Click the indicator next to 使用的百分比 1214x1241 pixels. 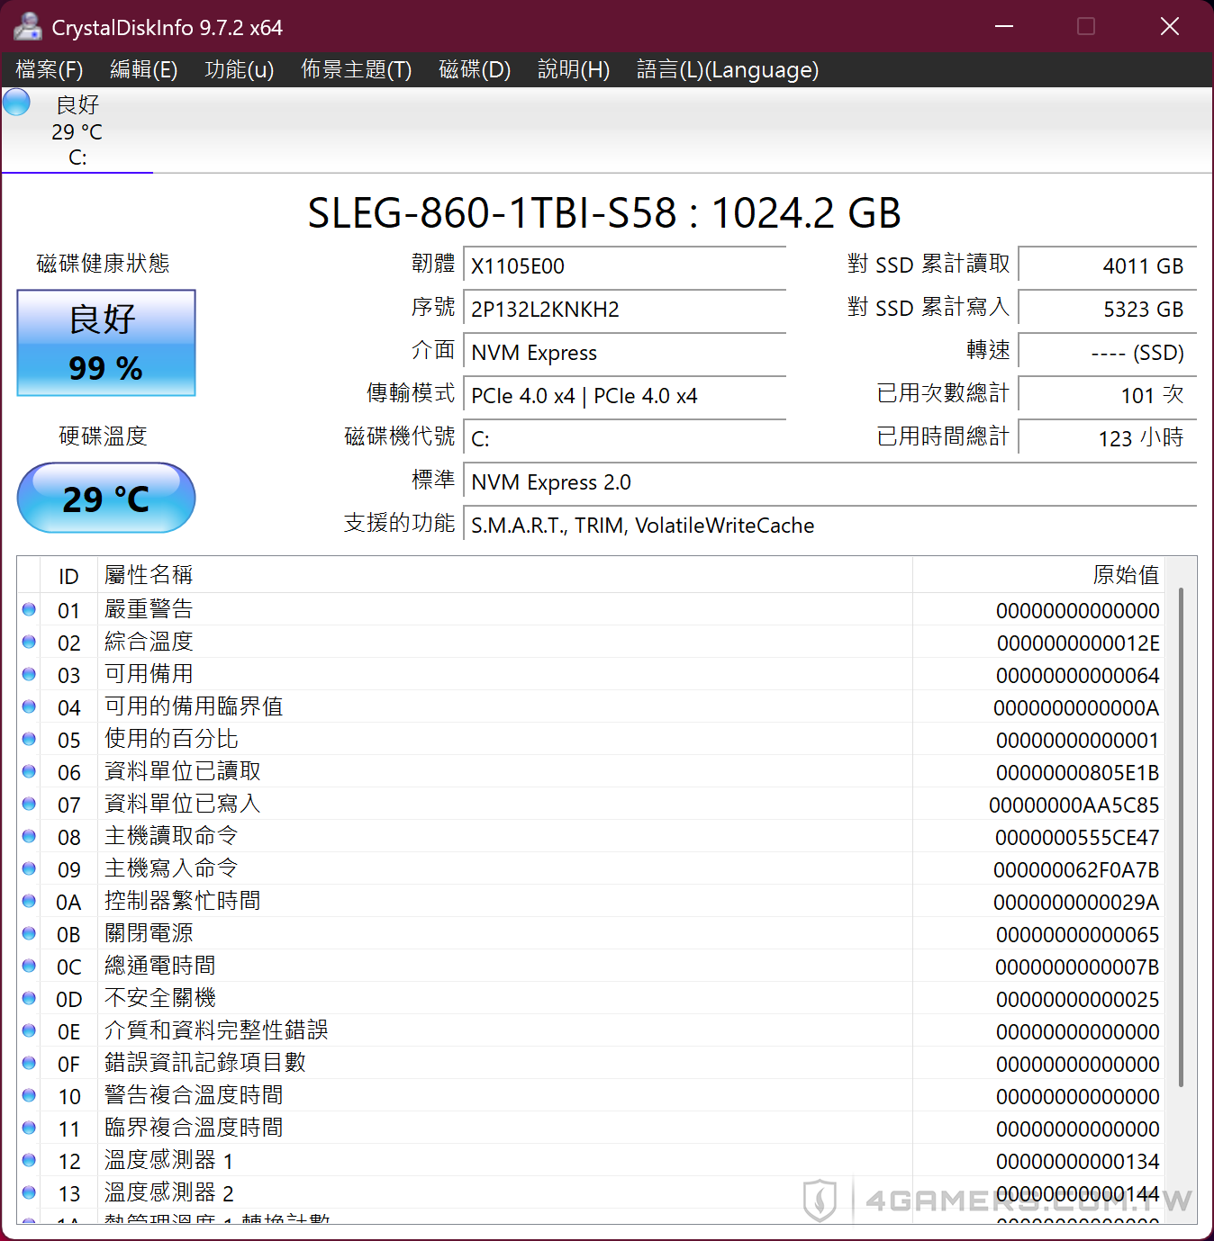point(28,739)
